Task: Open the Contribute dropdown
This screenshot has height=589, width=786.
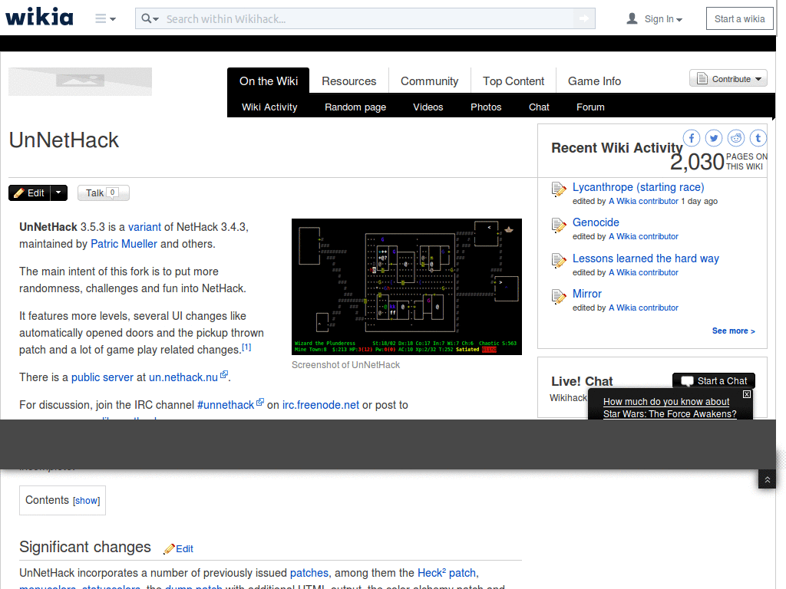Action: 728,78
